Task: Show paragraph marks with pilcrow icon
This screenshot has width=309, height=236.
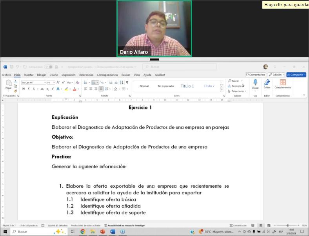Action: [127, 82]
